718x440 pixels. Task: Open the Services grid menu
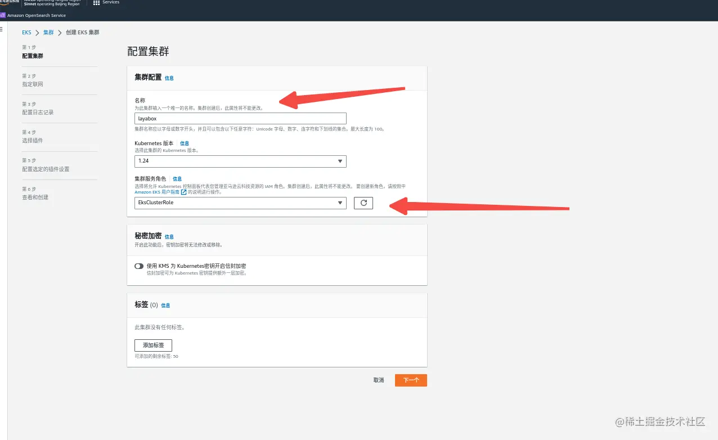106,3
